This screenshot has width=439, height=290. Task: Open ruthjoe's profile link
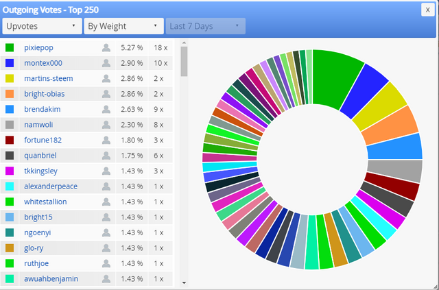(x=36, y=263)
